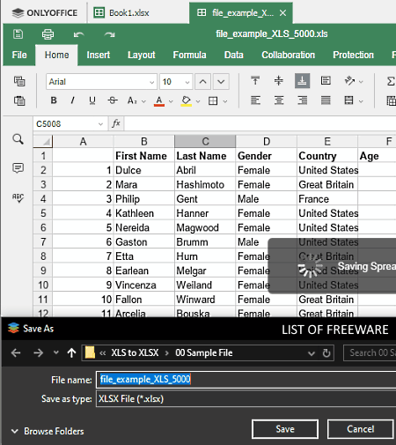Open recent locations dropdown in Save As
Viewport: 396px width, 445px height.
(55, 352)
